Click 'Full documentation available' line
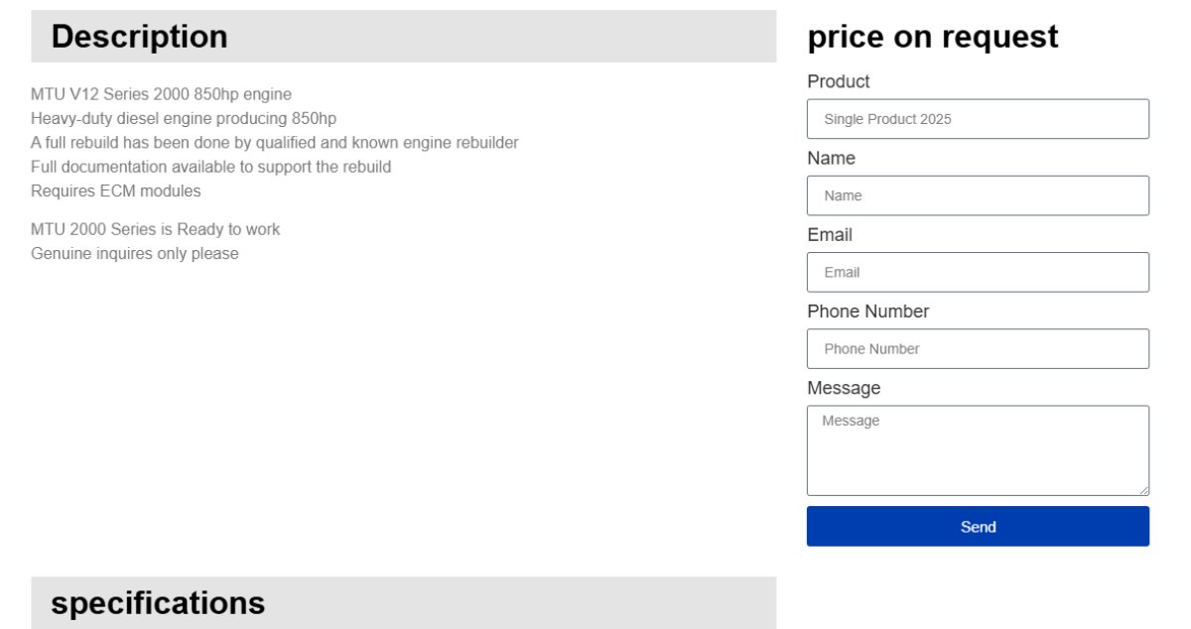1191x629 pixels. [210, 167]
